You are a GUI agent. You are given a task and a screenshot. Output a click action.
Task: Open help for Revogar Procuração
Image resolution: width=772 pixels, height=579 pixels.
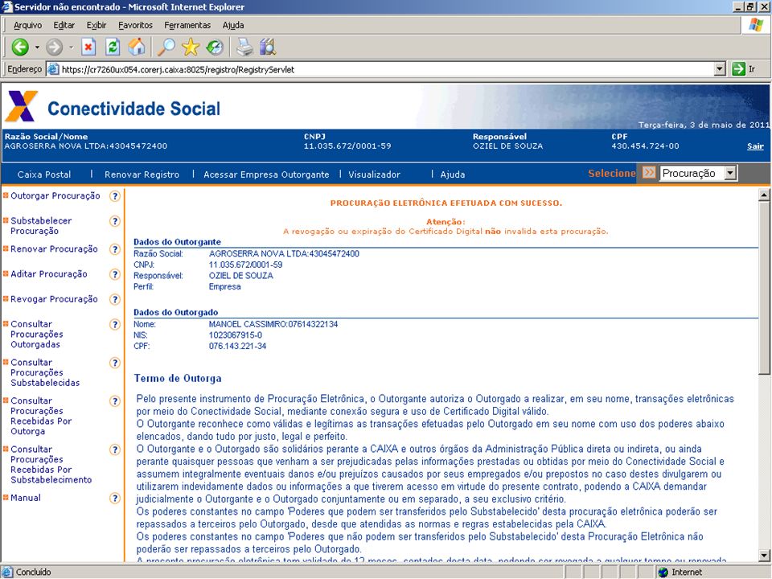pyautogui.click(x=115, y=299)
